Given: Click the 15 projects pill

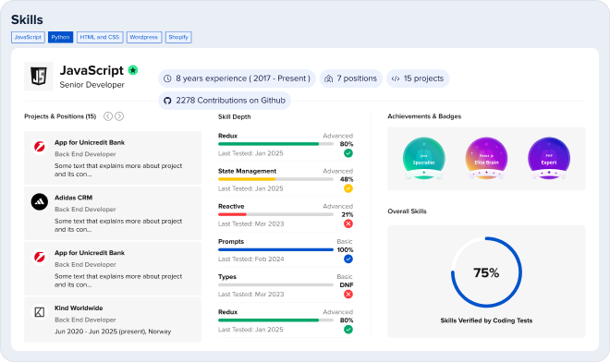Looking at the screenshot, I should point(418,78).
